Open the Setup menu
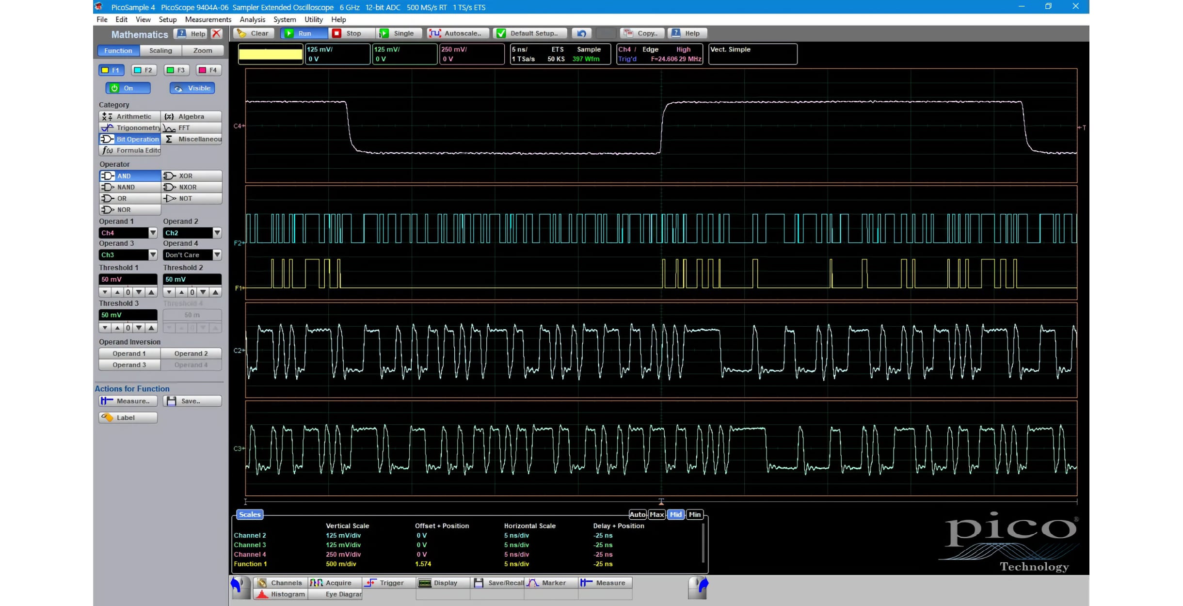This screenshot has height=606, width=1183. 168,19
